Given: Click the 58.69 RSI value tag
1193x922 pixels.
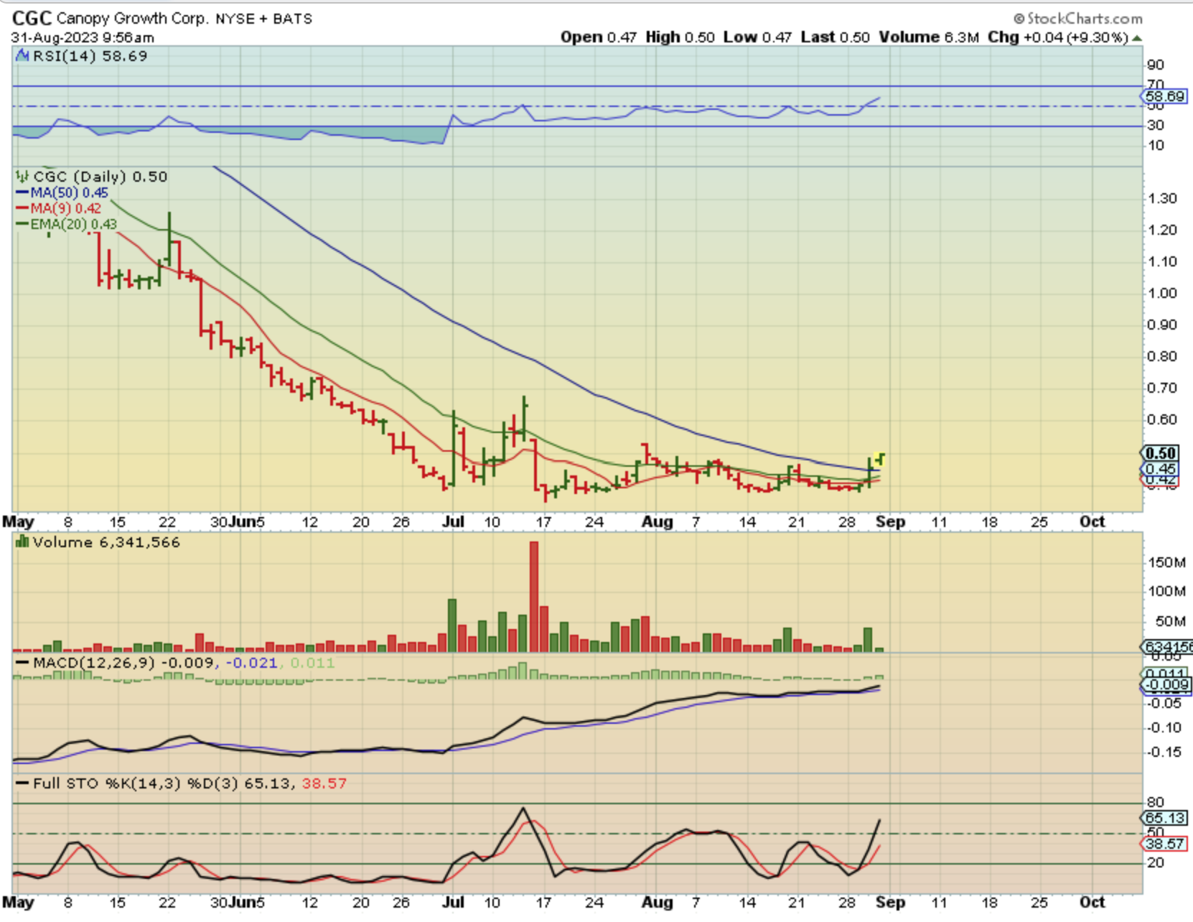Looking at the screenshot, I should click(x=1164, y=96).
